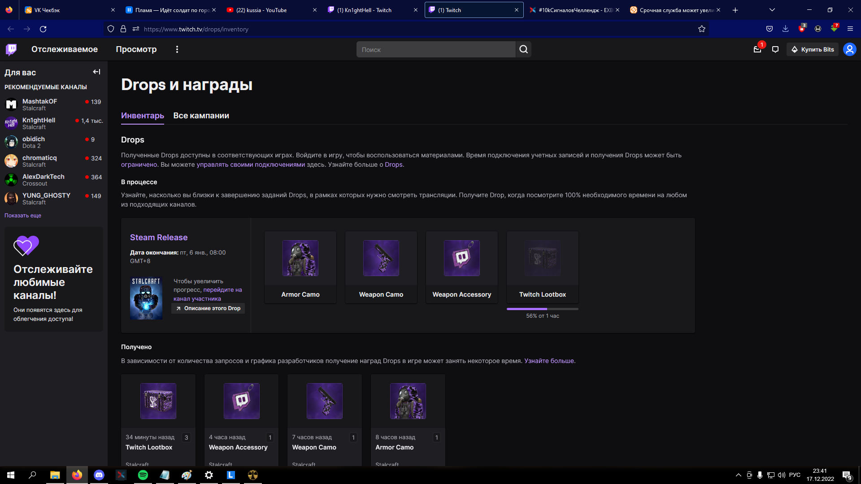Viewport: 861px width, 484px height.
Task: Open received Armor Camo reward image
Action: [x=408, y=401]
